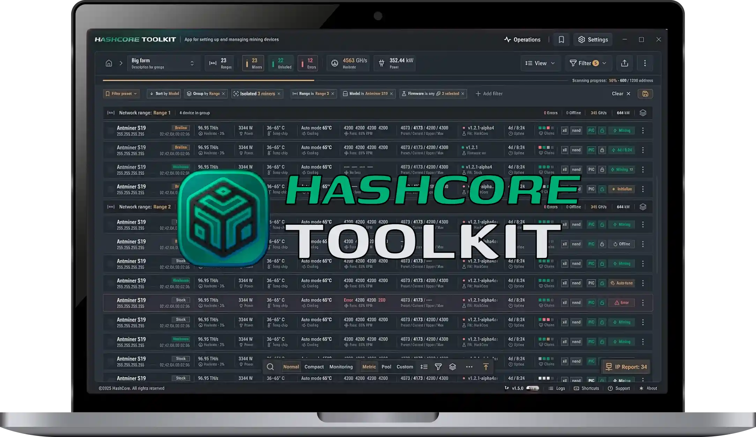The width and height of the screenshot is (756, 437).
Task: Open the IP Report: 34 button
Action: click(626, 367)
